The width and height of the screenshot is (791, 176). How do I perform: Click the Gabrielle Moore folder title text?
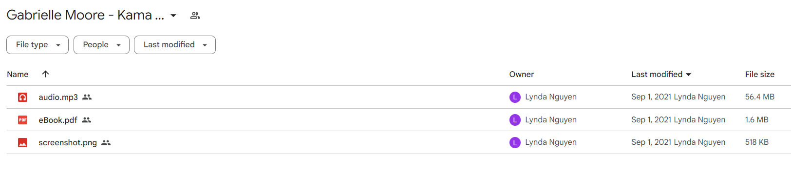click(x=85, y=15)
